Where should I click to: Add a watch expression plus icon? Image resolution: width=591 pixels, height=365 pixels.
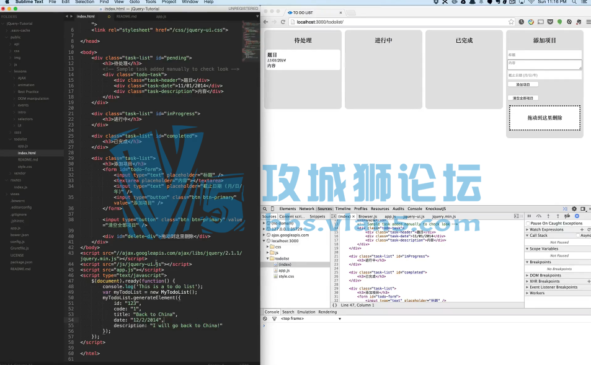click(582, 229)
